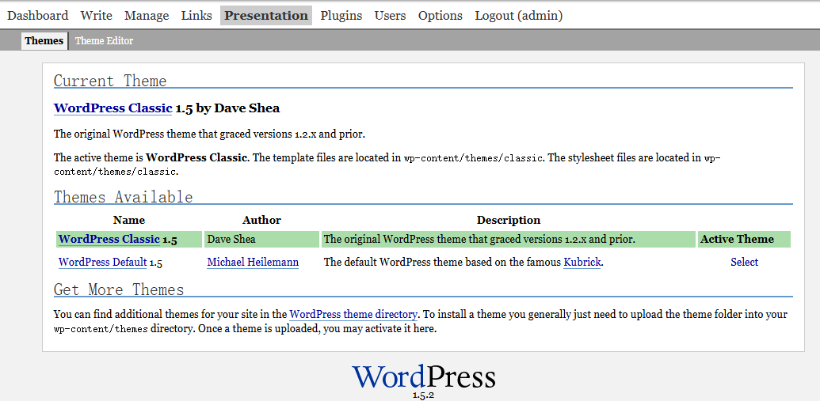Open the Manage section
This screenshot has height=401, width=820.
(147, 16)
